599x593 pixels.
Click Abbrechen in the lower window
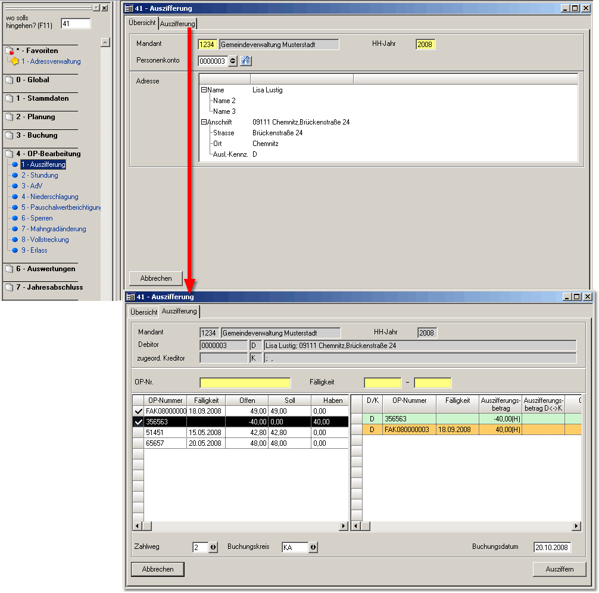tap(157, 569)
